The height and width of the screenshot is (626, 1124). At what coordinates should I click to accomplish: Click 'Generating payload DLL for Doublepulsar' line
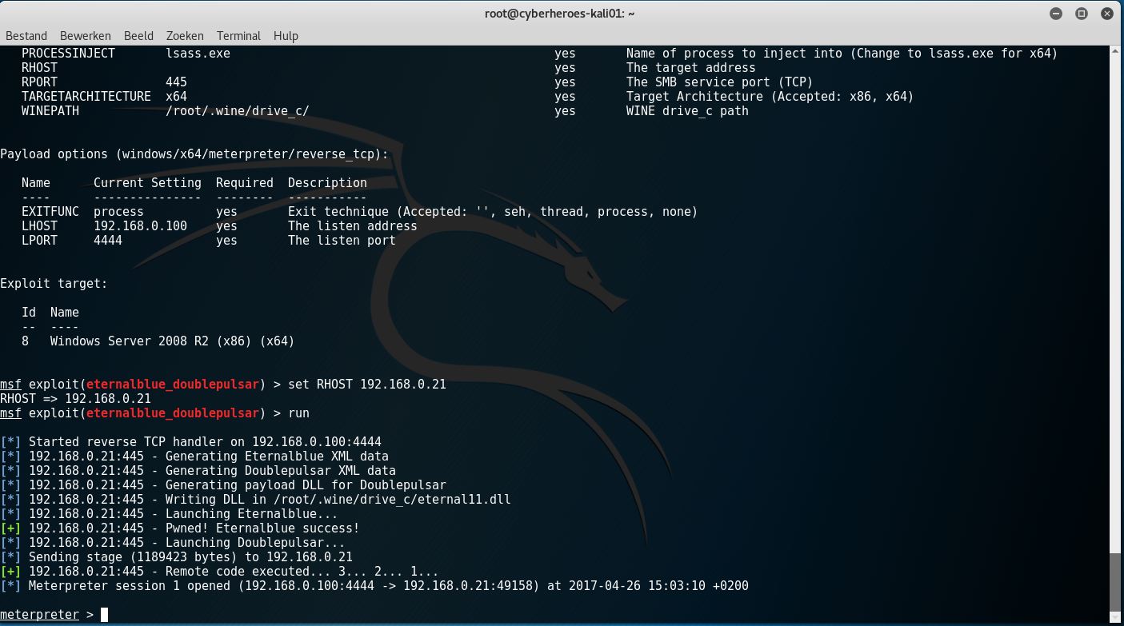click(x=223, y=485)
